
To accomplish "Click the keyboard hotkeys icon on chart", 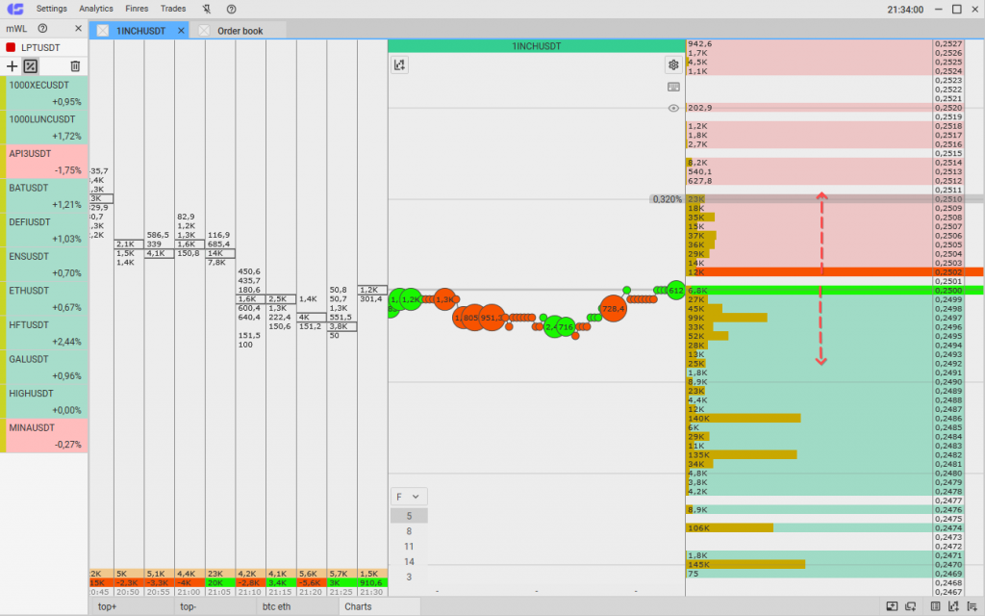I will (673, 87).
